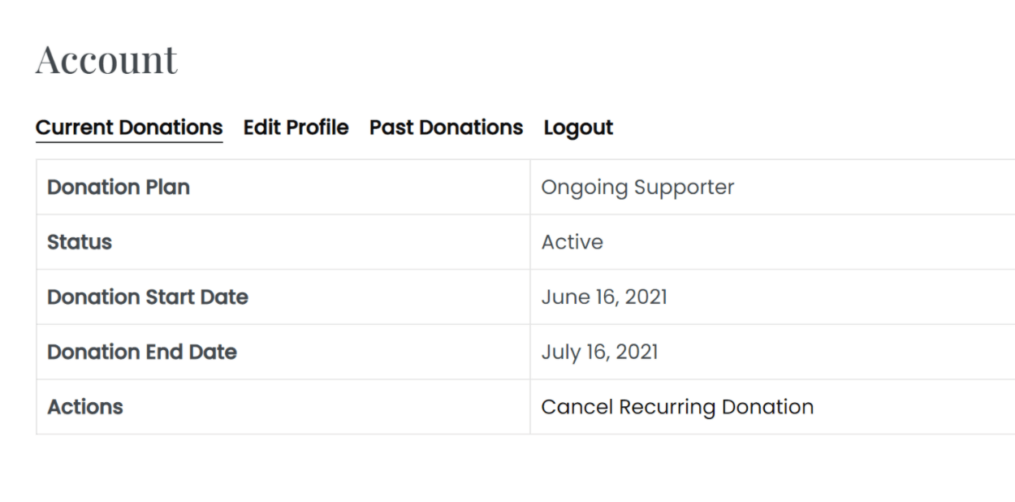Click the Account page heading
The image size is (1015, 502).
pyautogui.click(x=106, y=59)
